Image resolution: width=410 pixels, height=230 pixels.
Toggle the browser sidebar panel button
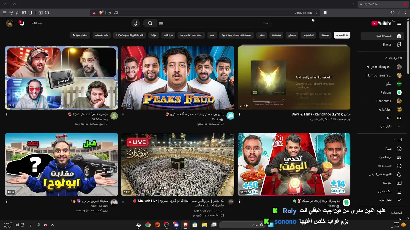(x=30, y=13)
